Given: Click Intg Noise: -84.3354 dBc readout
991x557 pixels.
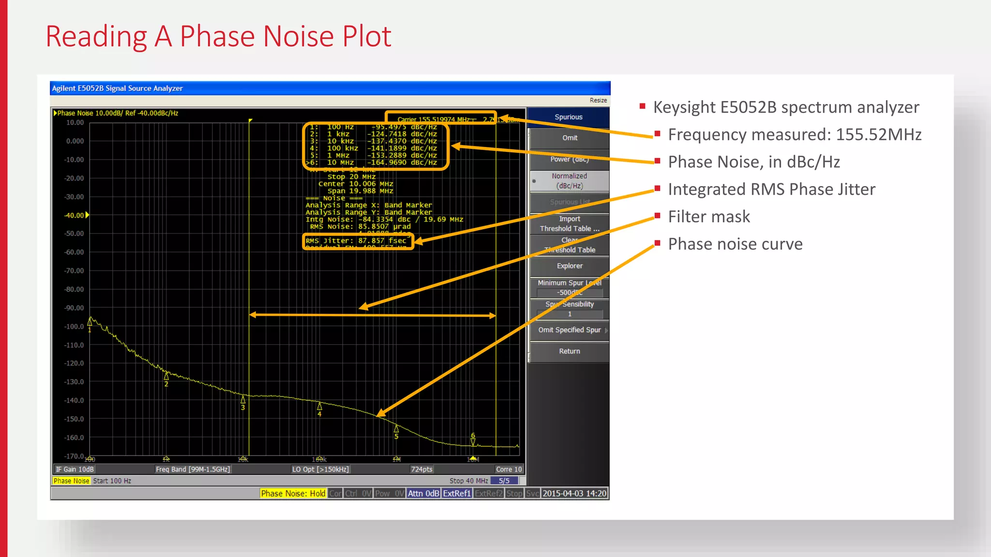Looking at the screenshot, I should [x=384, y=220].
